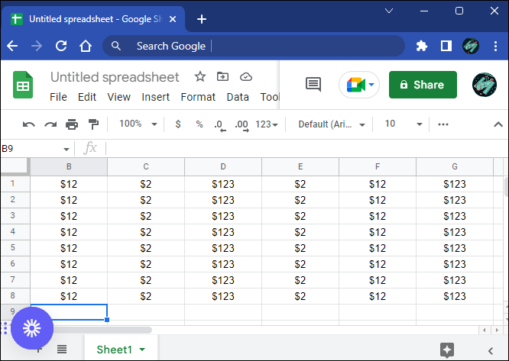This screenshot has width=509, height=361.
Task: Select cell D1 containing $123
Action: [223, 184]
